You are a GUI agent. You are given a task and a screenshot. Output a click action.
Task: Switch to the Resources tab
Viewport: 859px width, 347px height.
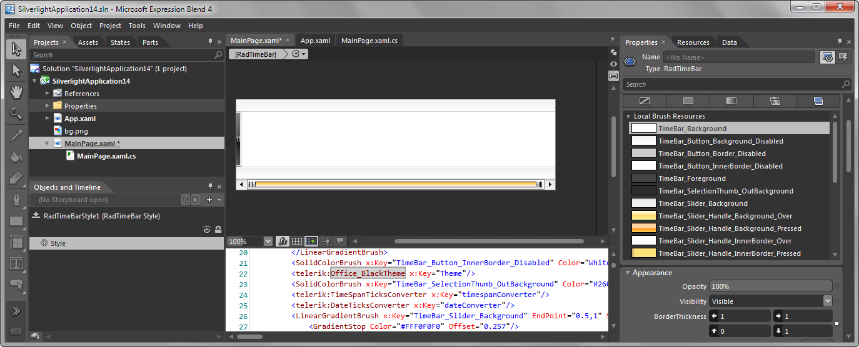(x=693, y=42)
